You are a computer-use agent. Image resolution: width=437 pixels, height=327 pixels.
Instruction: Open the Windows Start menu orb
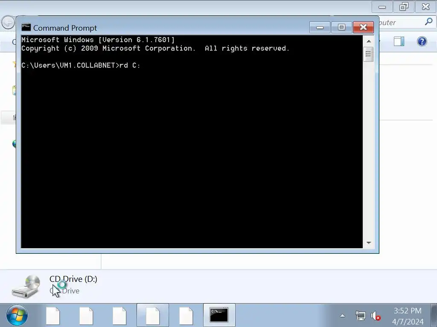pyautogui.click(x=17, y=316)
